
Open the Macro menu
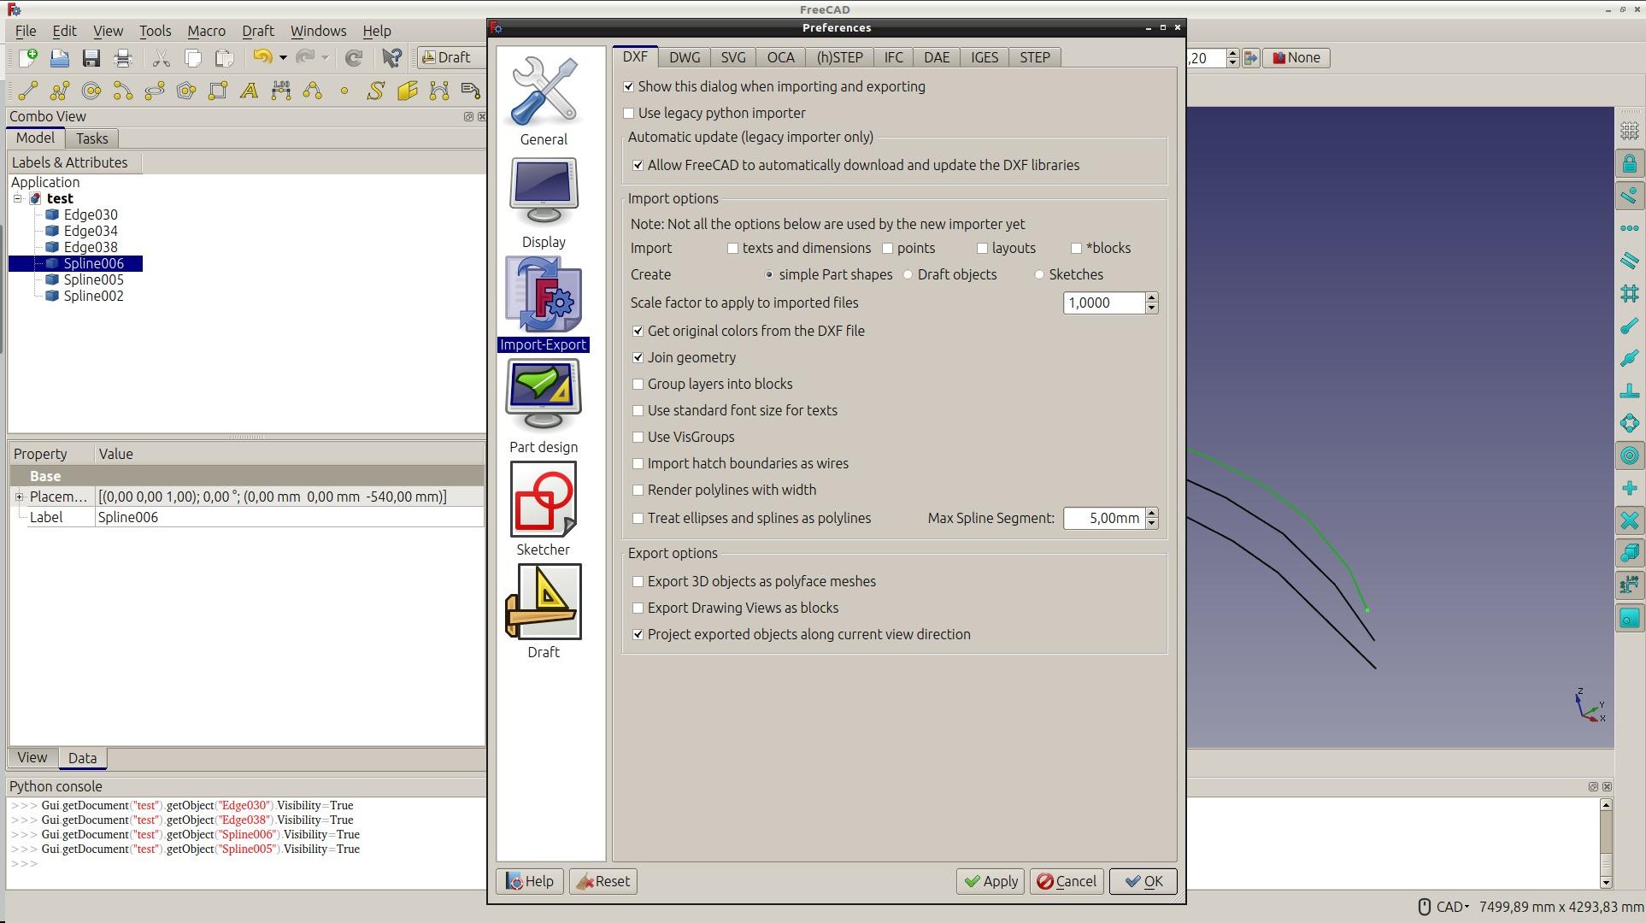[x=206, y=31]
